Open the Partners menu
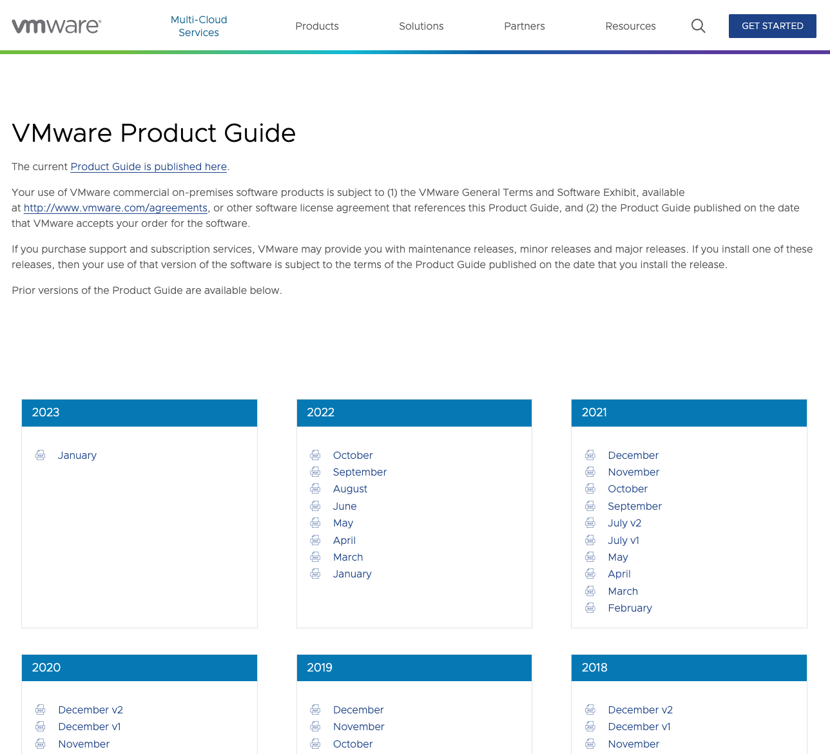This screenshot has height=754, width=830. (525, 26)
